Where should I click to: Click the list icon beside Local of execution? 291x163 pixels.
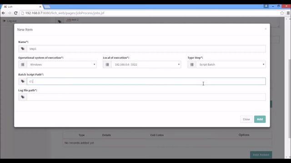point(107,64)
